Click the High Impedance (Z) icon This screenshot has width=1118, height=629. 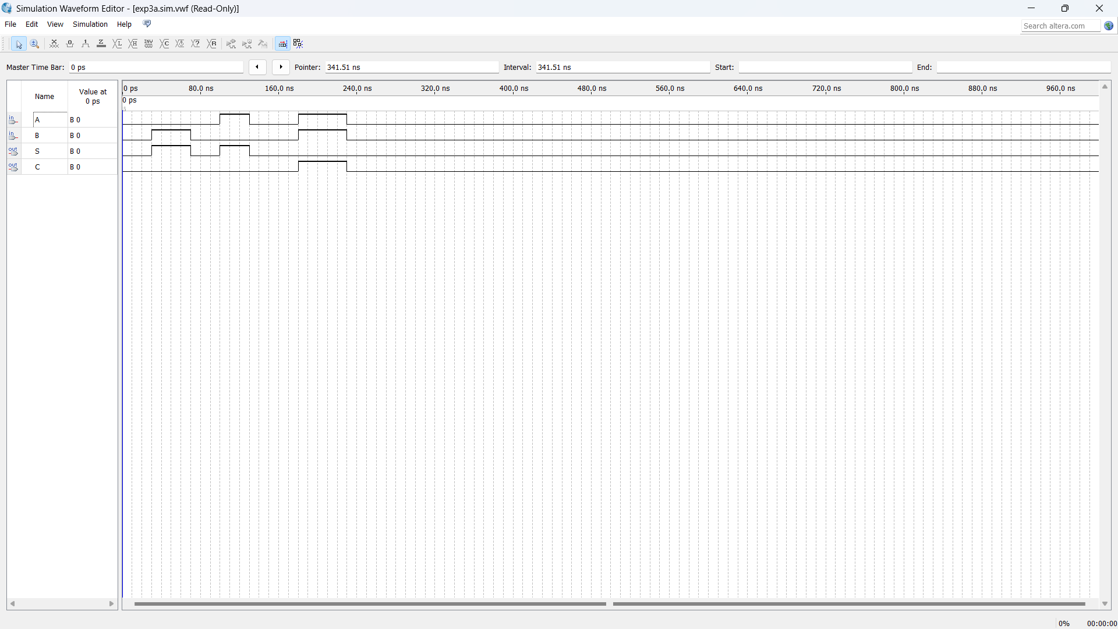click(101, 44)
